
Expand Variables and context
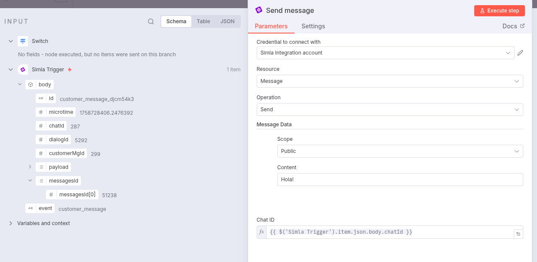(11, 223)
